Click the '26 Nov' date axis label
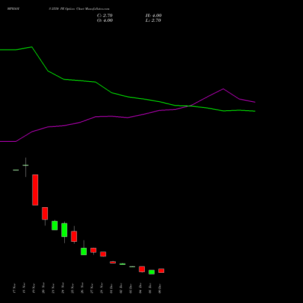 coord(82,288)
